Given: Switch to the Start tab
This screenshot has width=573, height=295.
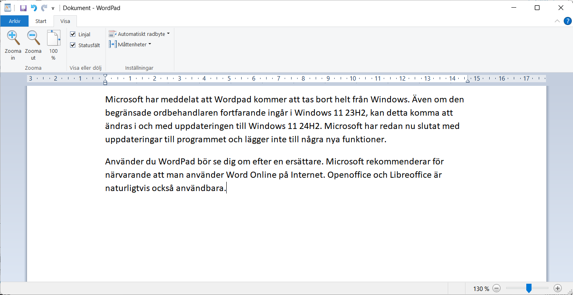Looking at the screenshot, I should [x=41, y=21].
